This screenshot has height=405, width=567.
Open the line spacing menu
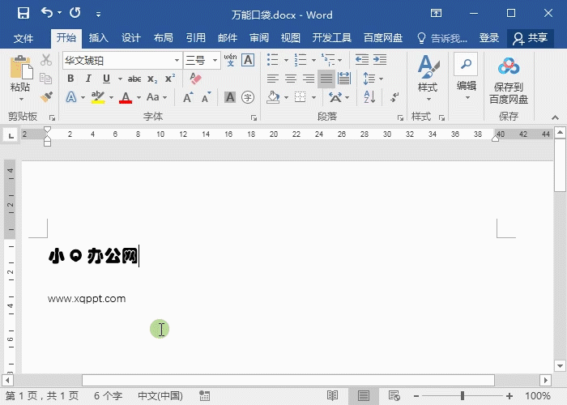click(373, 79)
